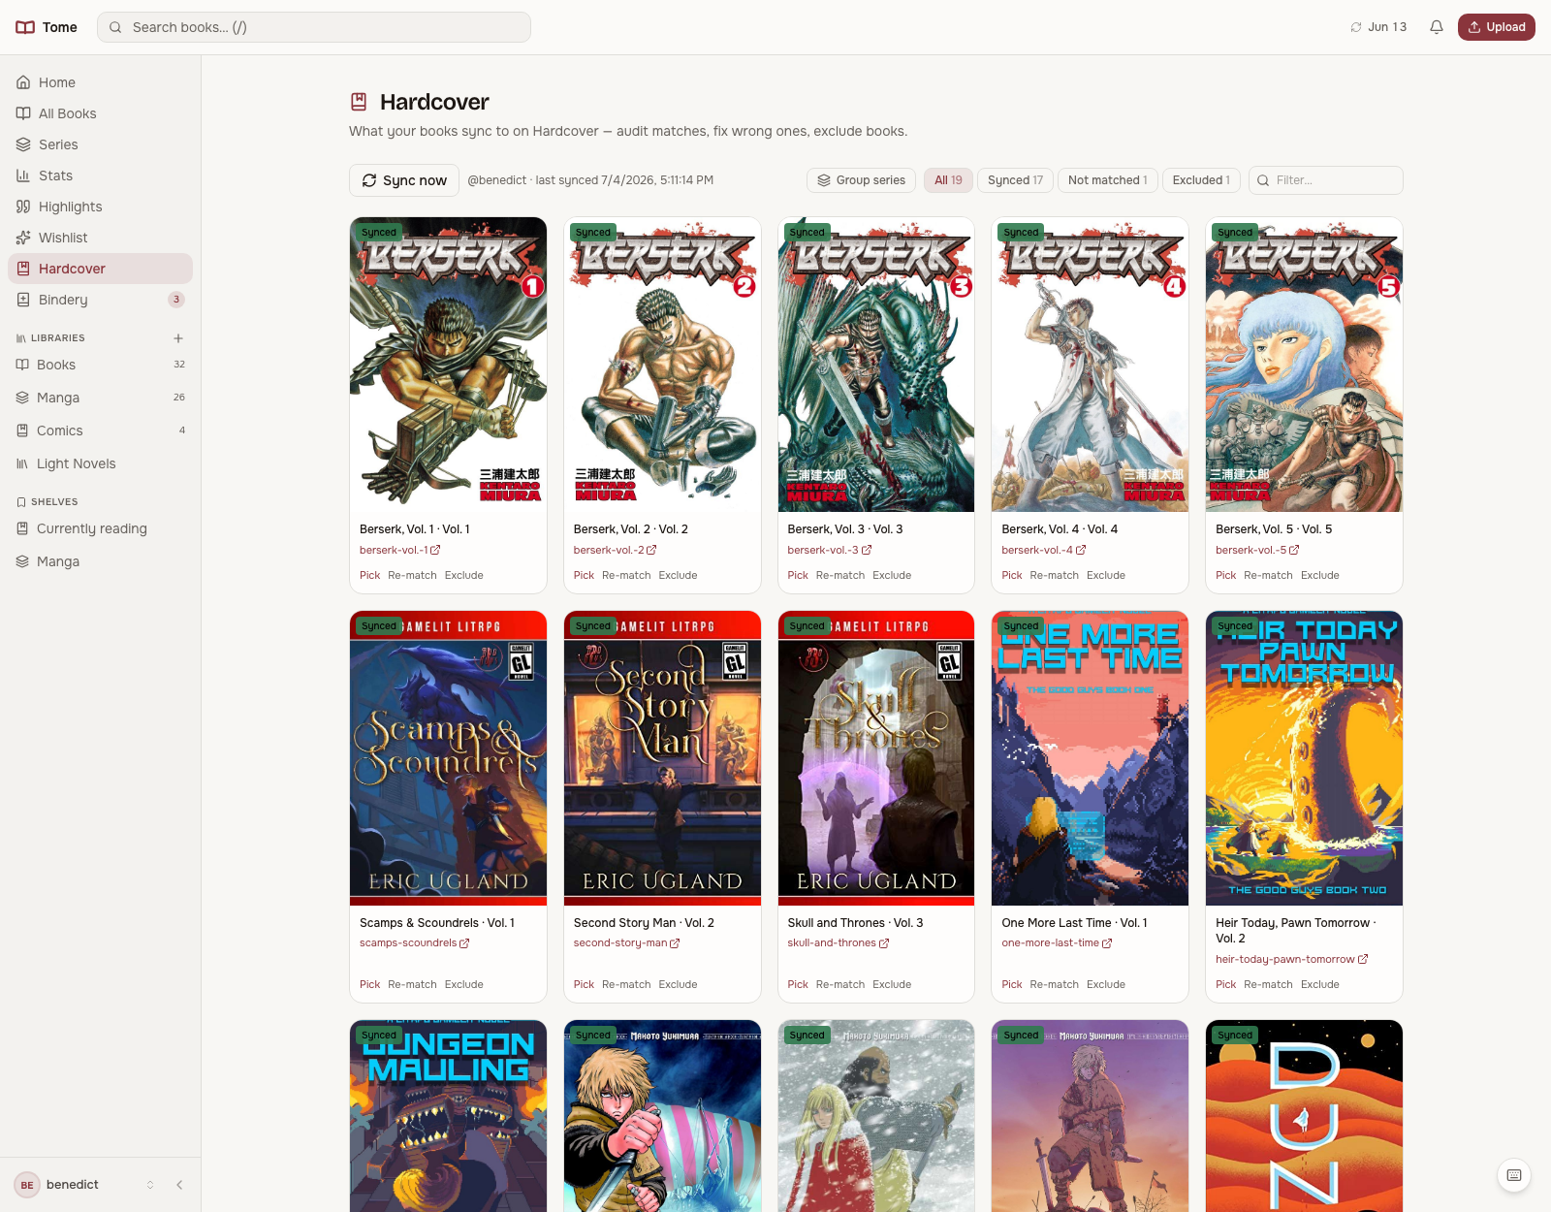This screenshot has width=1551, height=1212.
Task: Click the Filter input field
Action: [1326, 180]
